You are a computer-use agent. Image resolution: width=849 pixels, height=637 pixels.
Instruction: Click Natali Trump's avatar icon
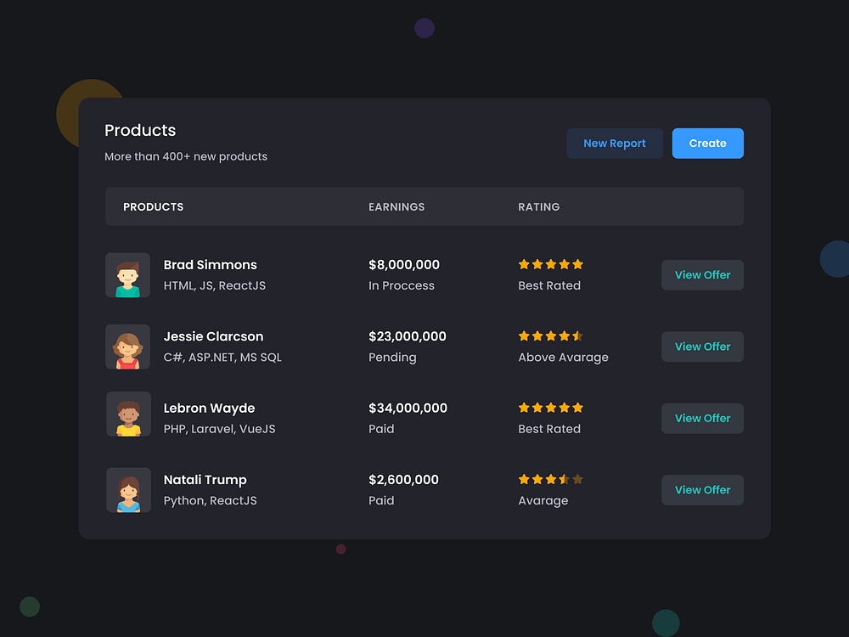click(127, 490)
